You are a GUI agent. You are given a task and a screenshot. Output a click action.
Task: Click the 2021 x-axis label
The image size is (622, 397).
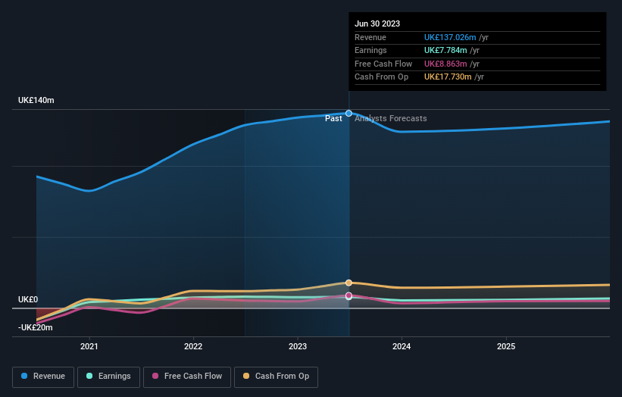click(x=89, y=346)
